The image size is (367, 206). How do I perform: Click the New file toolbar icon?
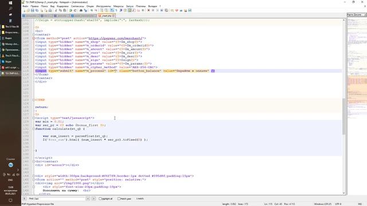[x=24, y=10]
